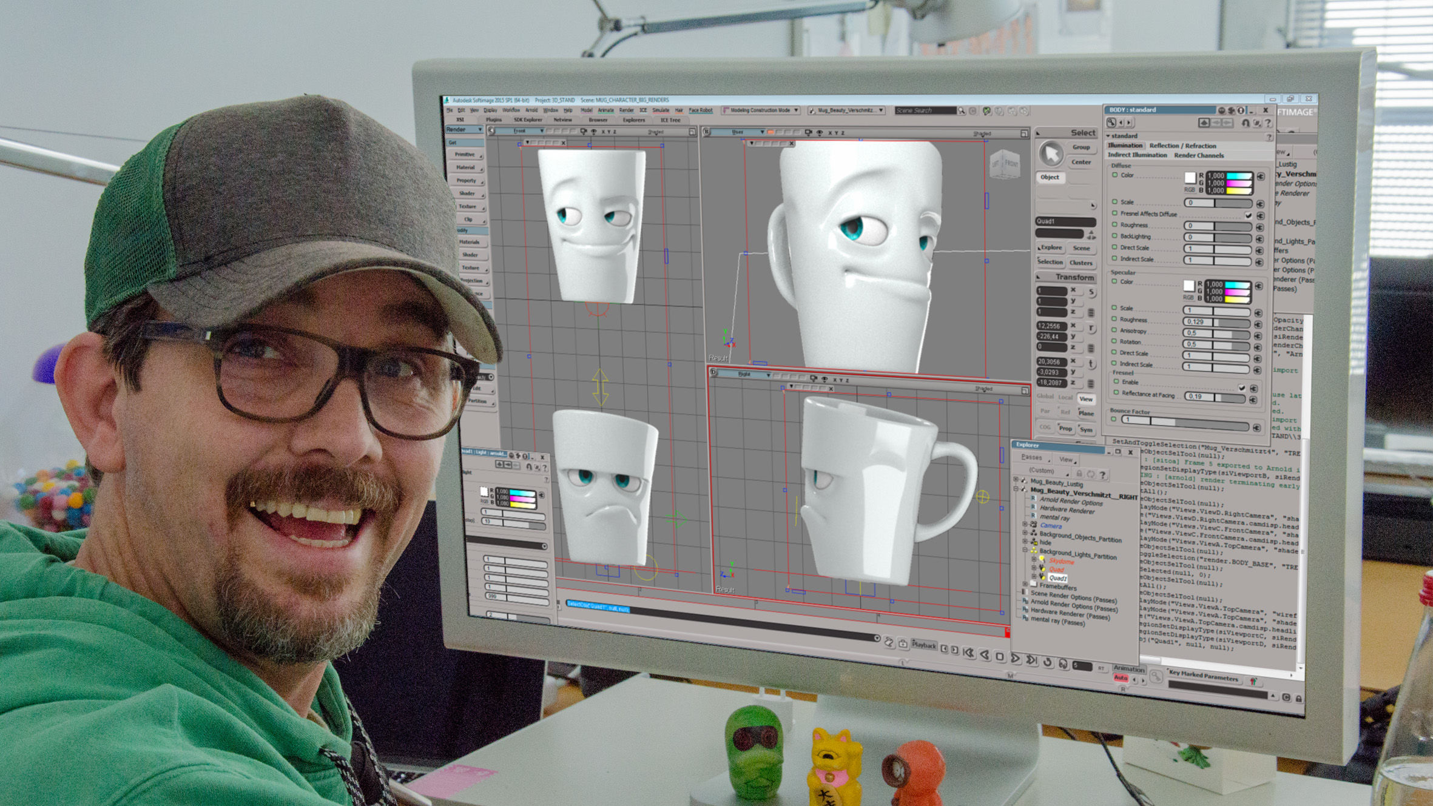Expand the Skydome node in the Explorer
Viewport: 1433px width, 806px height.
(1033, 559)
